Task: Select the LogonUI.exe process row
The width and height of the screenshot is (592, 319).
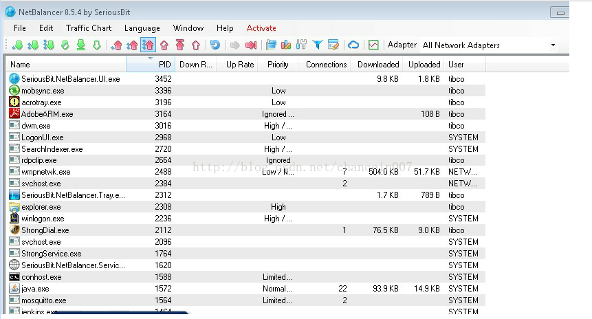Action: coord(246,137)
